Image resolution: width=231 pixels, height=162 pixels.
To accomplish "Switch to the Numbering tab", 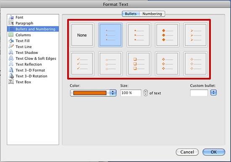I will pos(152,14).
